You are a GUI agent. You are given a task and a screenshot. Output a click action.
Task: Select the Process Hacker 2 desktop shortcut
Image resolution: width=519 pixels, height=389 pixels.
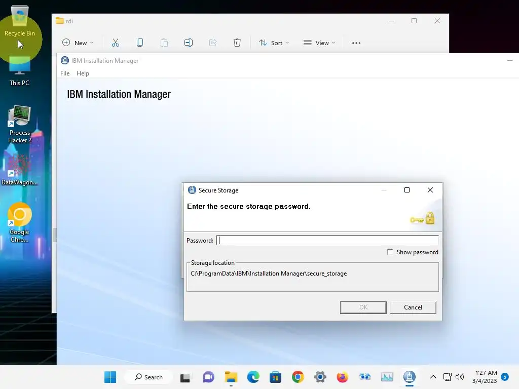pyautogui.click(x=20, y=125)
